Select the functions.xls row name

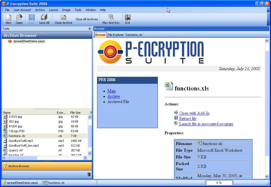tap(17, 136)
